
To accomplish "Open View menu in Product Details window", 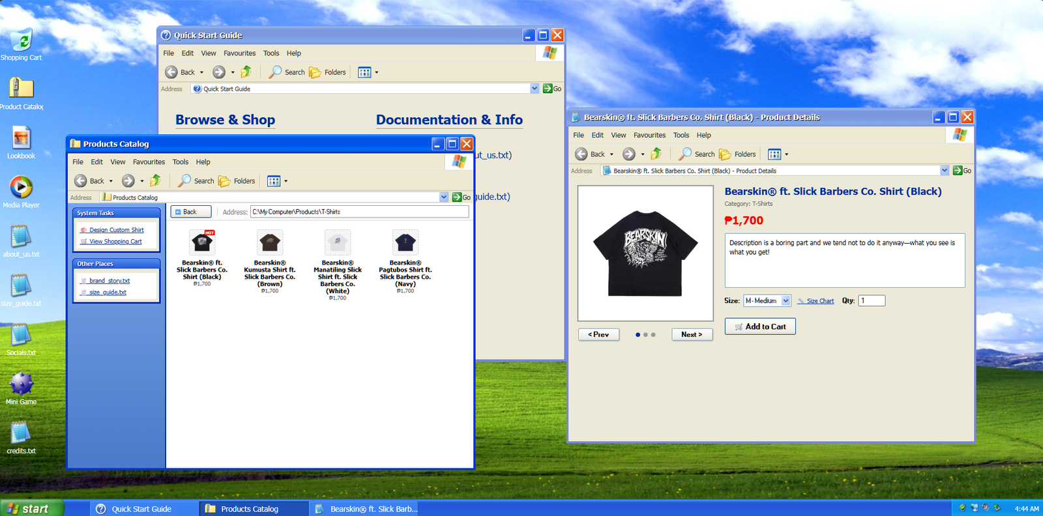I will tap(619, 136).
